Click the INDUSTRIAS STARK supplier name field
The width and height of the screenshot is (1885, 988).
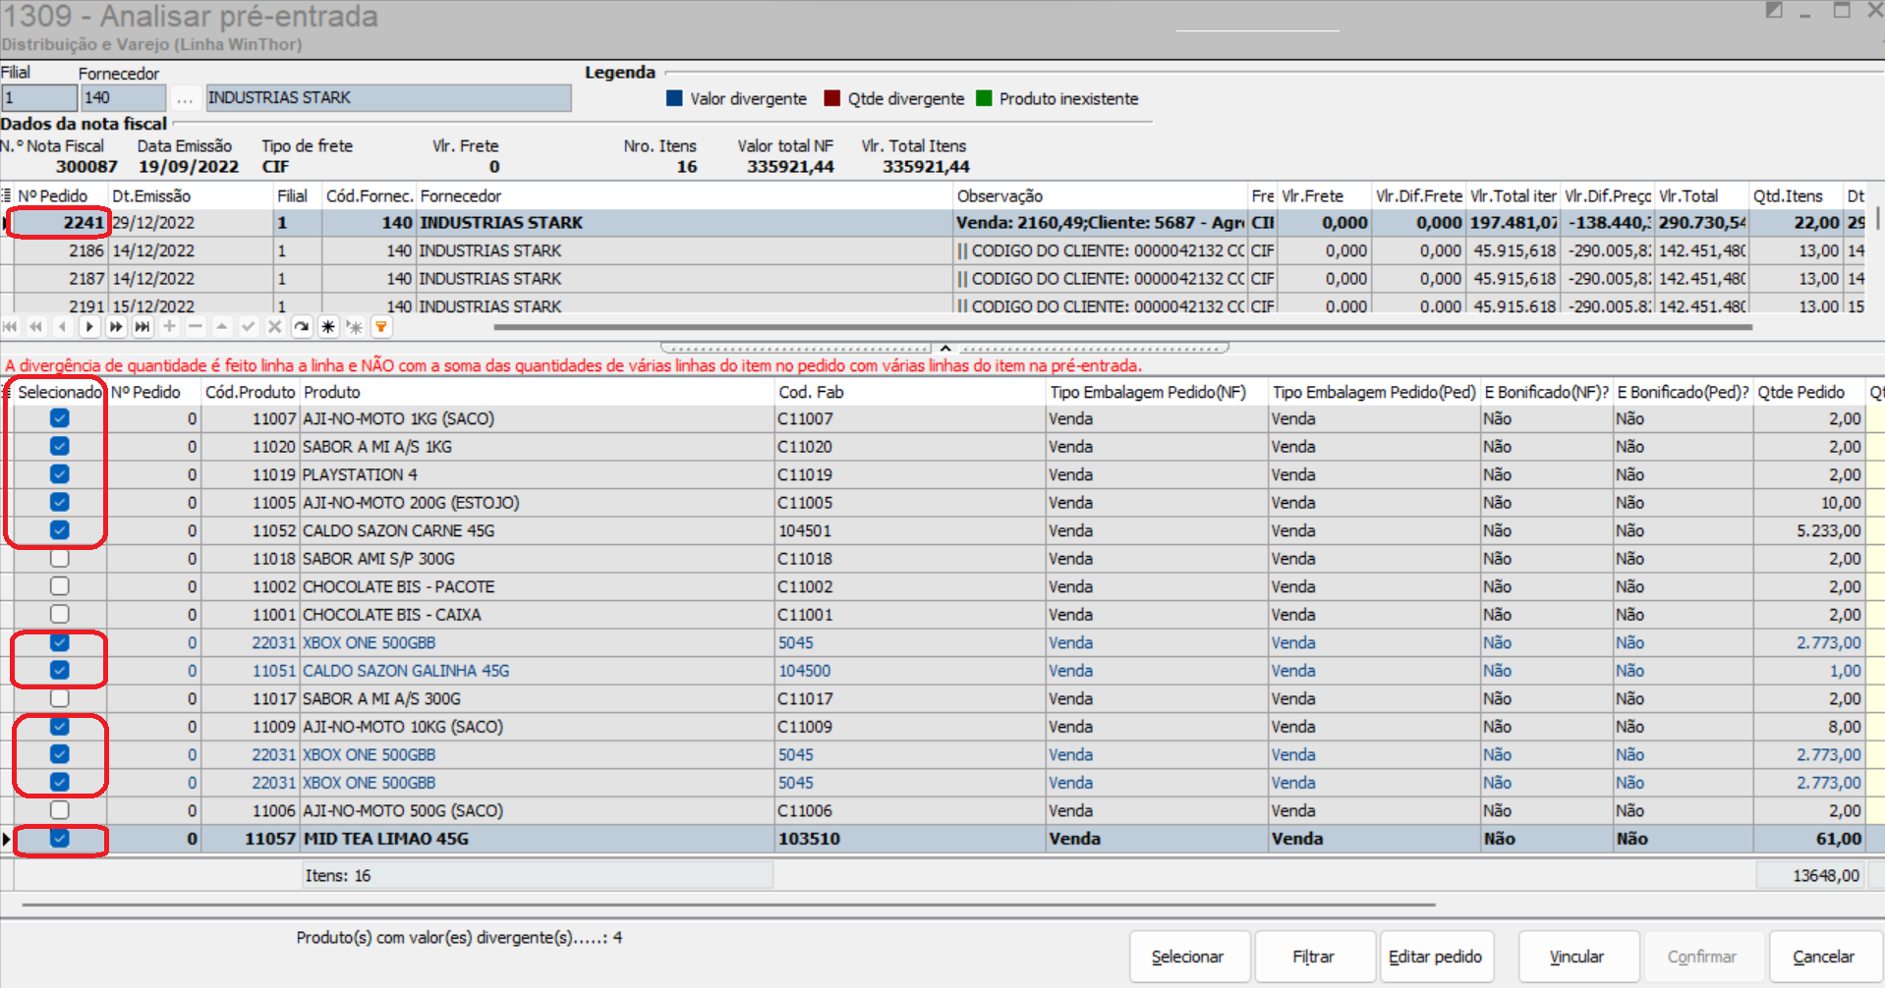click(x=388, y=98)
